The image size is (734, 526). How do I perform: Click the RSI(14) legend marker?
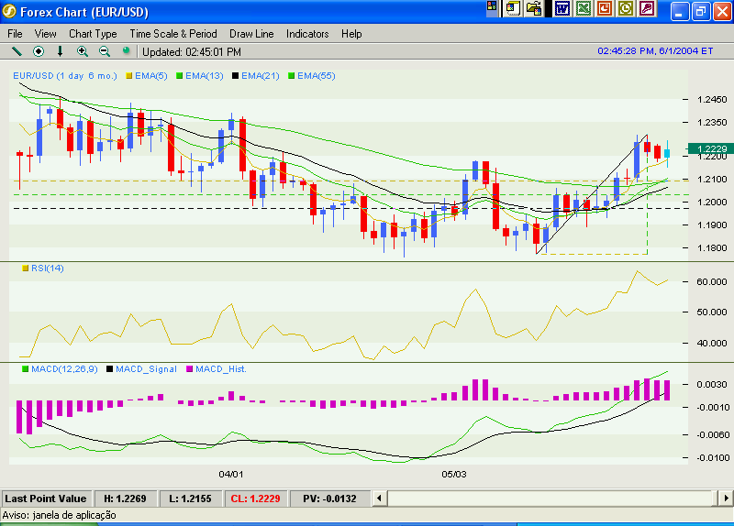(26, 268)
